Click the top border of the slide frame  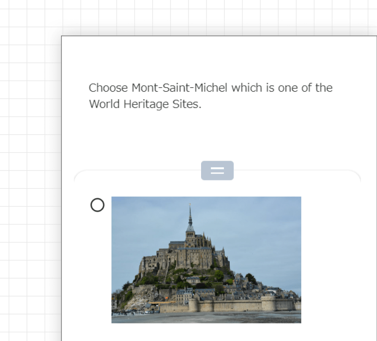(219, 36)
